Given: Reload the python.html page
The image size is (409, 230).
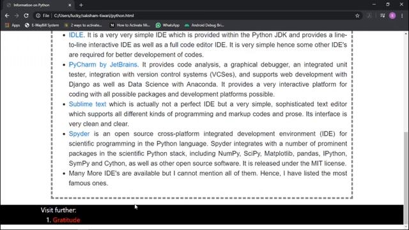Looking at the screenshot, I should point(26,15).
